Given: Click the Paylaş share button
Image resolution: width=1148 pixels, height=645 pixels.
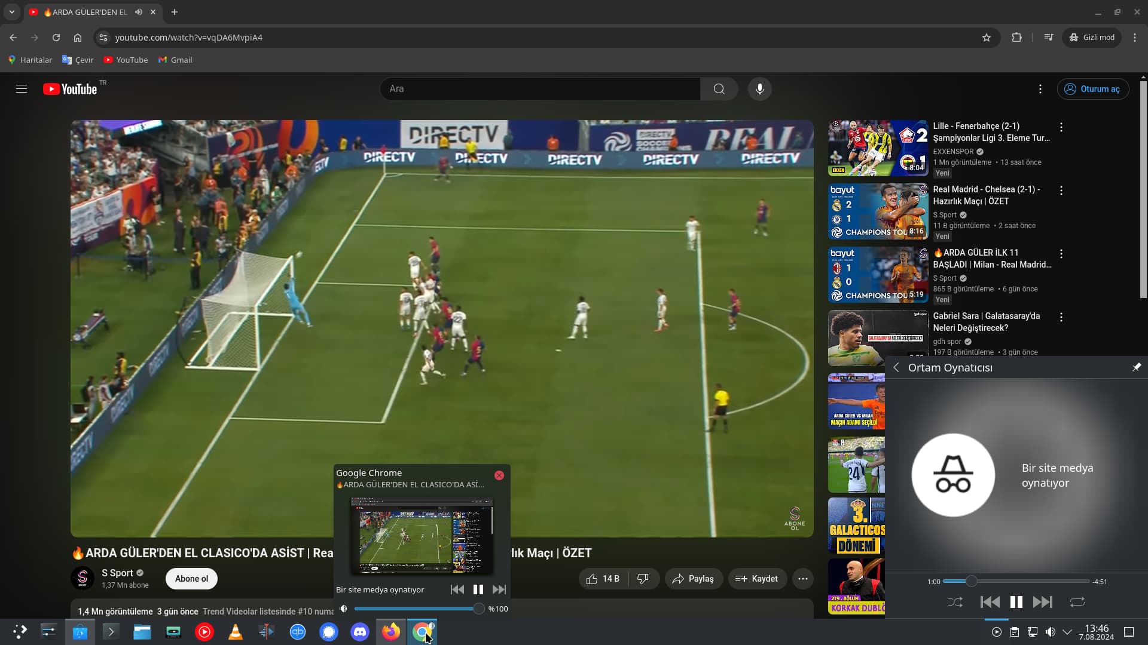Looking at the screenshot, I should (x=694, y=579).
